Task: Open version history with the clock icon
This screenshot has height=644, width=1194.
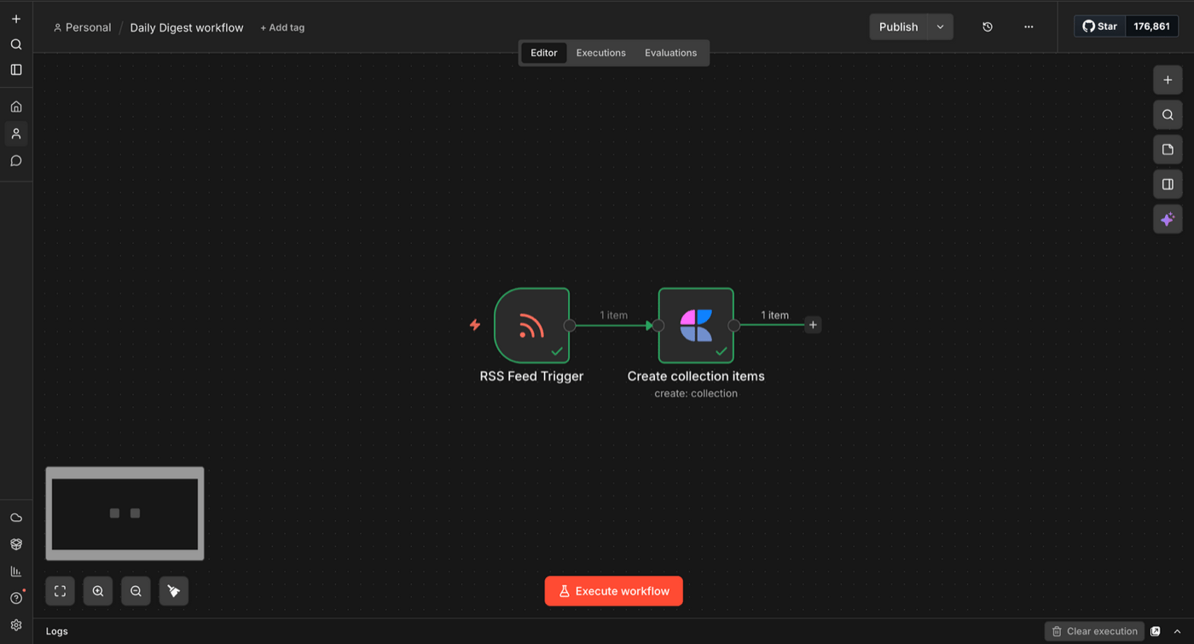Action: [x=987, y=26]
